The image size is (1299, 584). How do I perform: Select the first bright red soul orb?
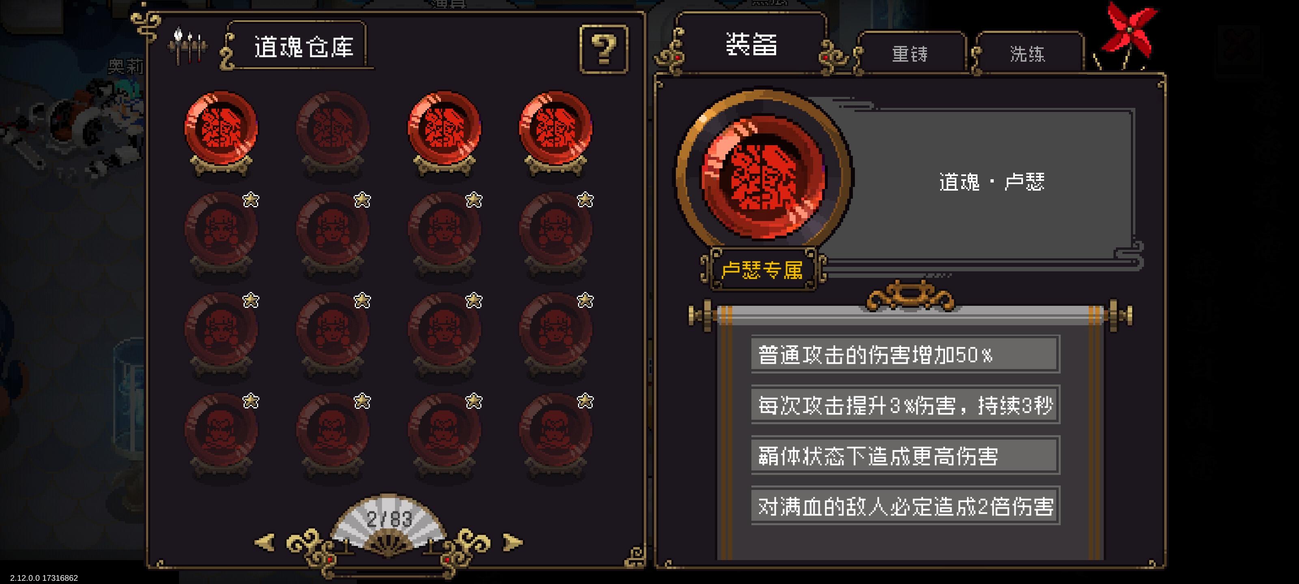click(x=221, y=133)
